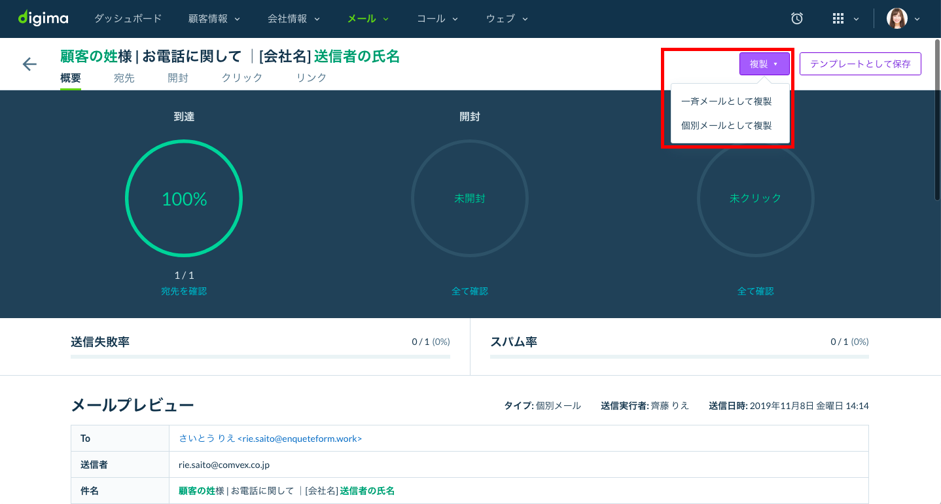This screenshot has width=941, height=504.
Task: Expand the メール menu
Action: click(x=368, y=18)
